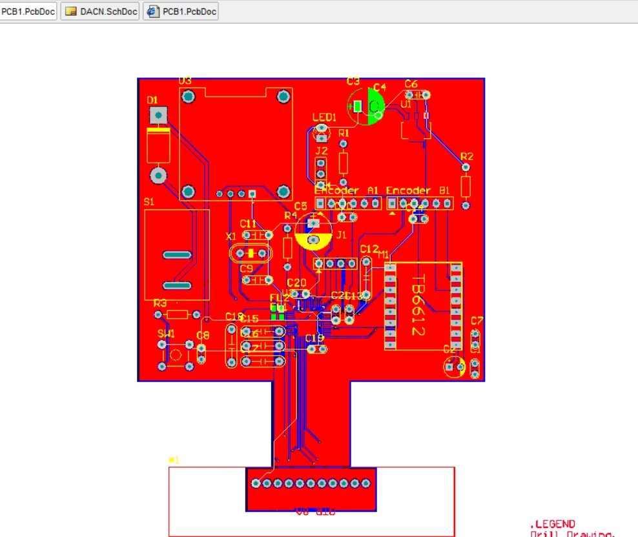Switch to the DACN.SchDoc document tab
Image resolution: width=638 pixels, height=537 pixels.
[x=100, y=12]
